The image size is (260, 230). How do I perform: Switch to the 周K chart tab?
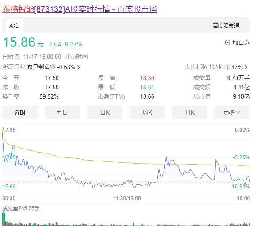click(x=147, y=112)
